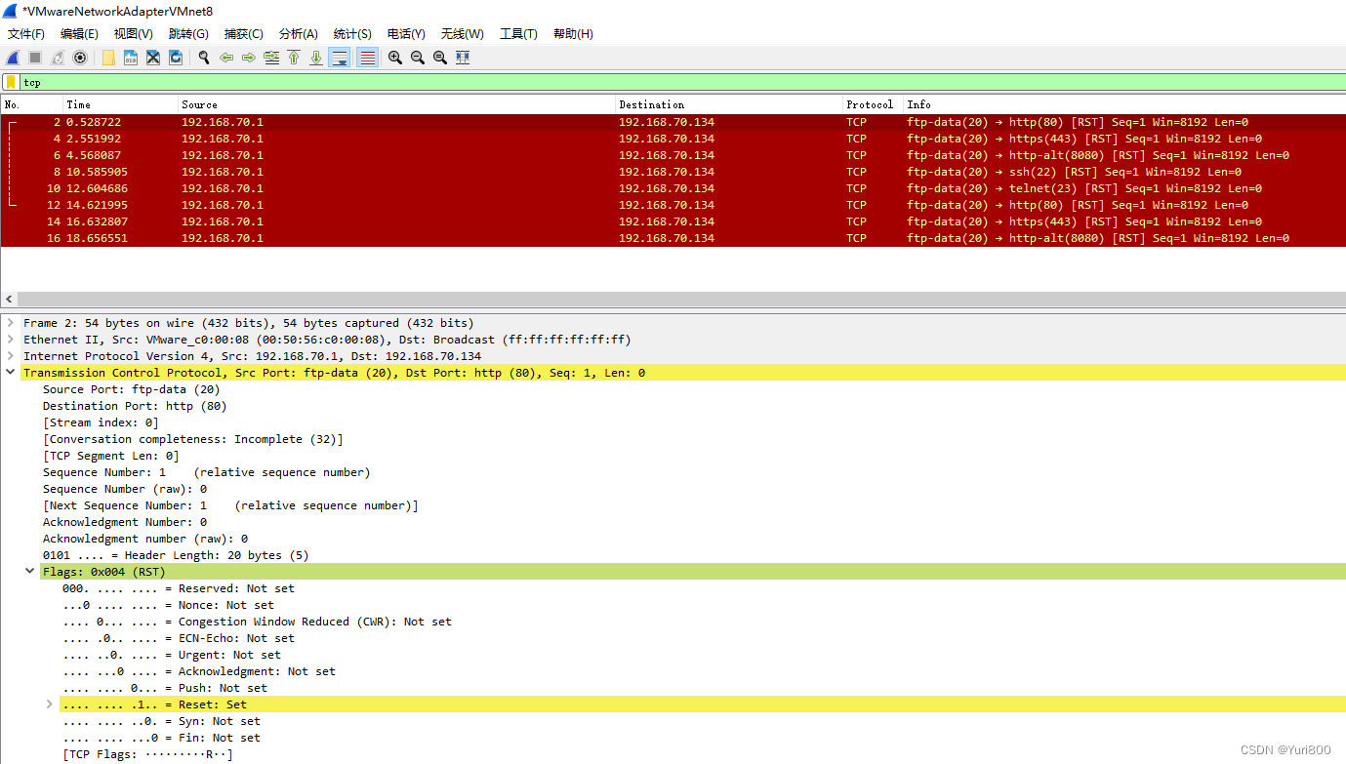
Task: Select packet 4 at time 2.551992
Action: pyautogui.click(x=673, y=139)
